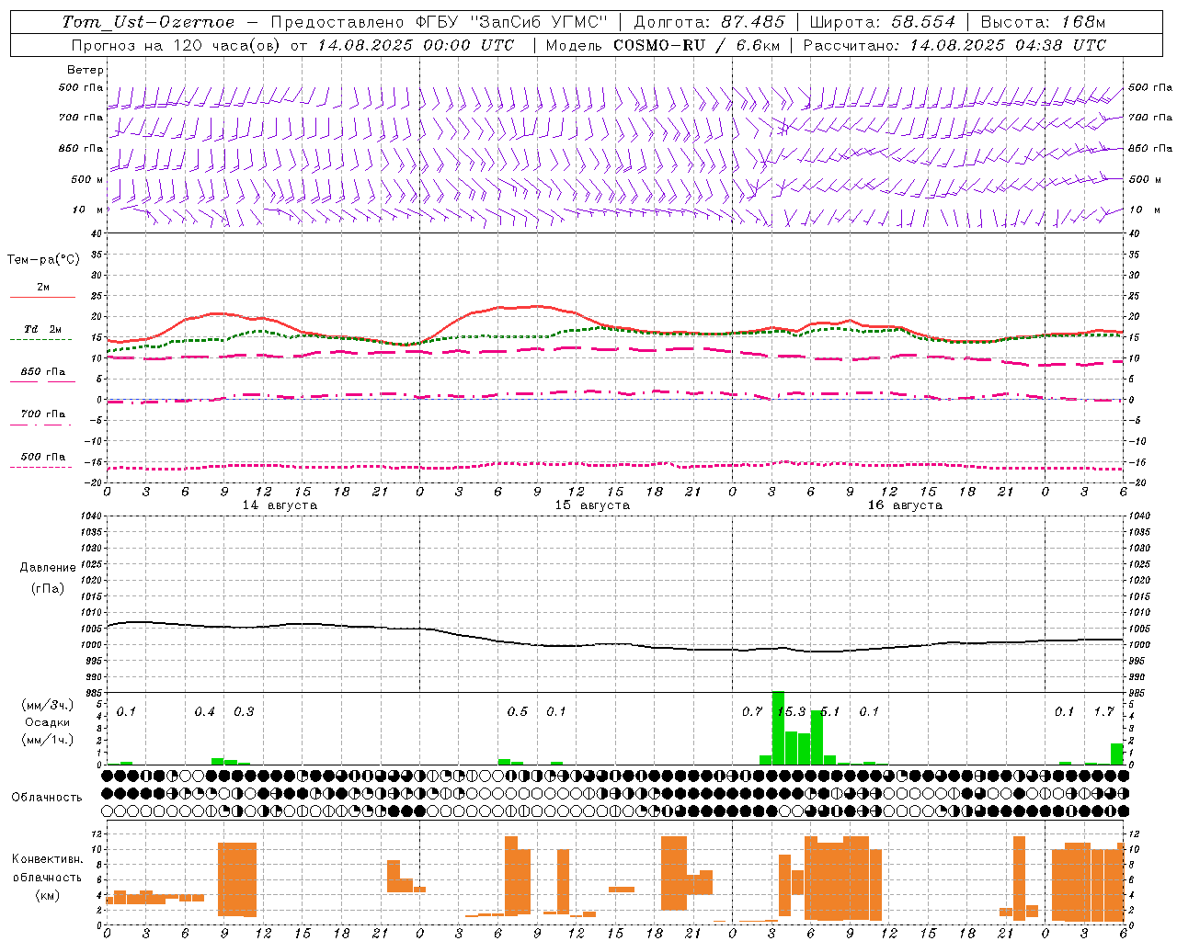Image resolution: width=1177 pixels, height=941 pixels.
Task: Click the "(км)" unit under convective cloudiness
Action: point(48,894)
